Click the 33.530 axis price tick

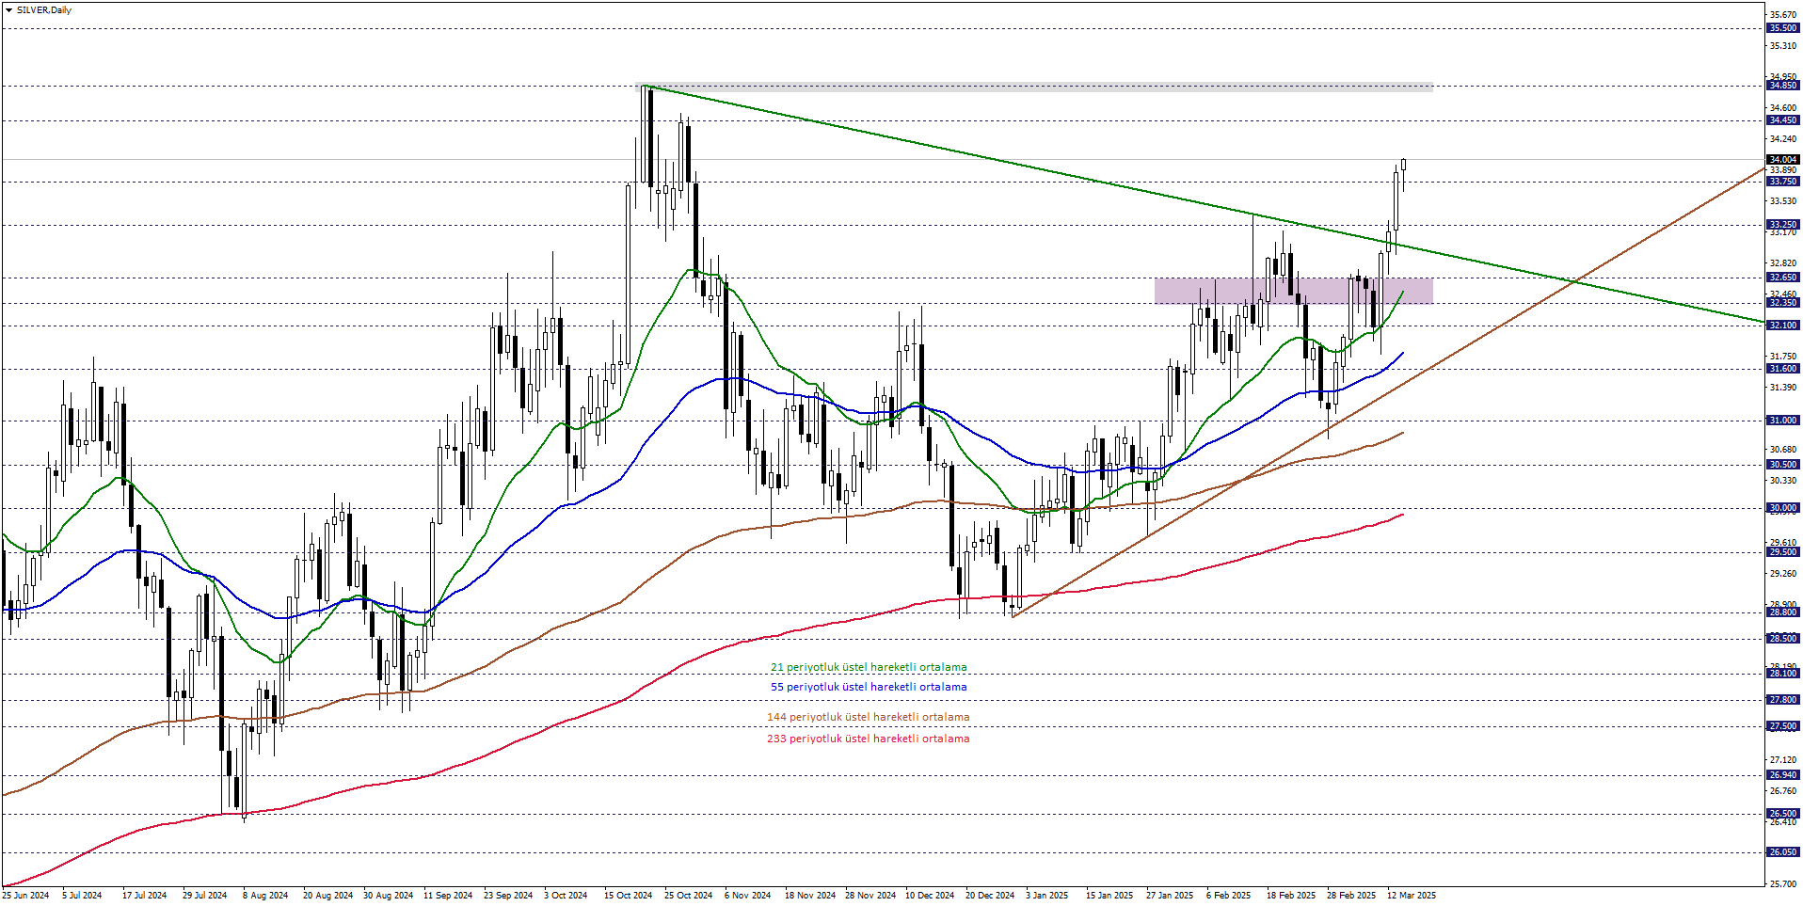[1783, 201]
